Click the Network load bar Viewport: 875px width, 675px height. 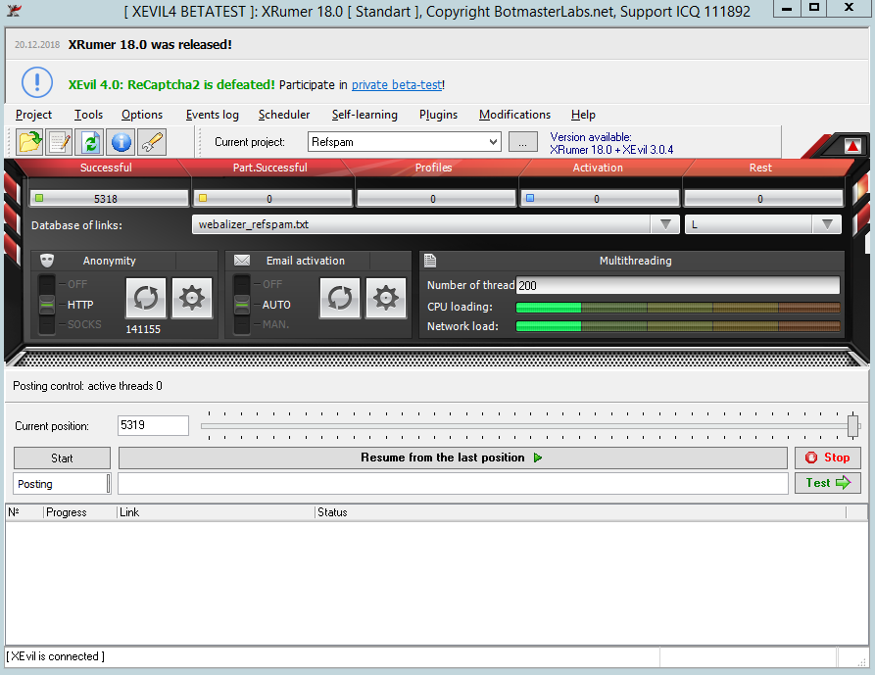tap(677, 326)
